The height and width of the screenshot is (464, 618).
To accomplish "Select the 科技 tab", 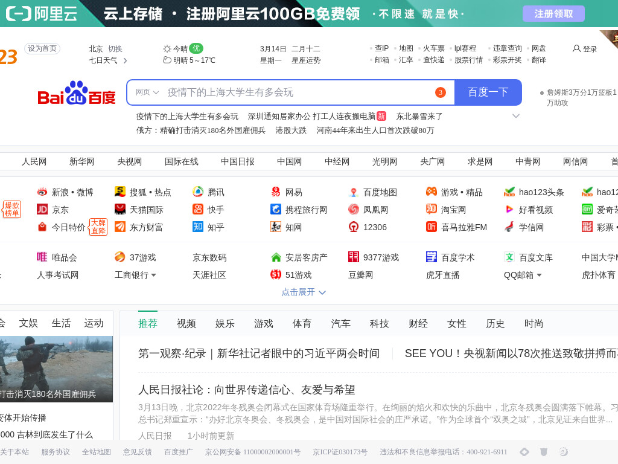I will 380,324.
